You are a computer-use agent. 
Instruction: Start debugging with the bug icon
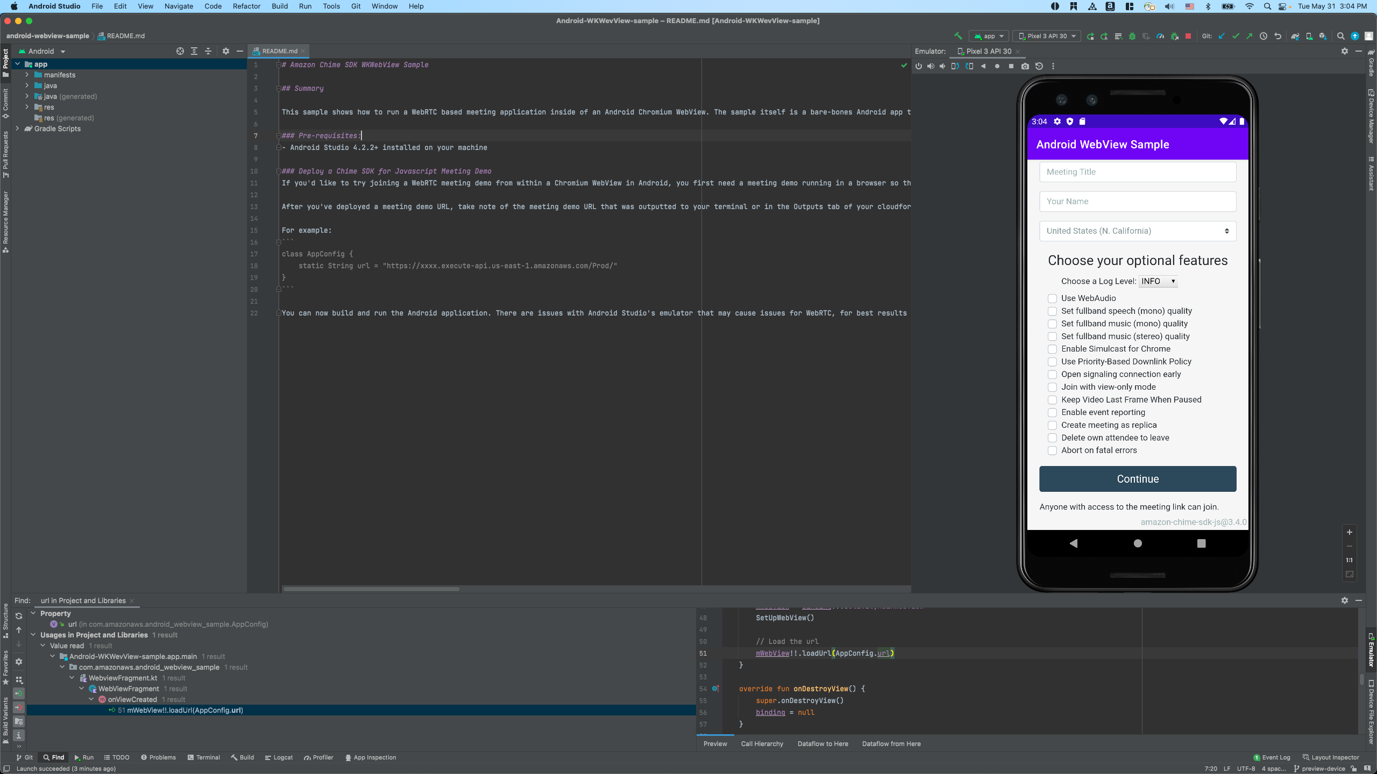point(1132,35)
